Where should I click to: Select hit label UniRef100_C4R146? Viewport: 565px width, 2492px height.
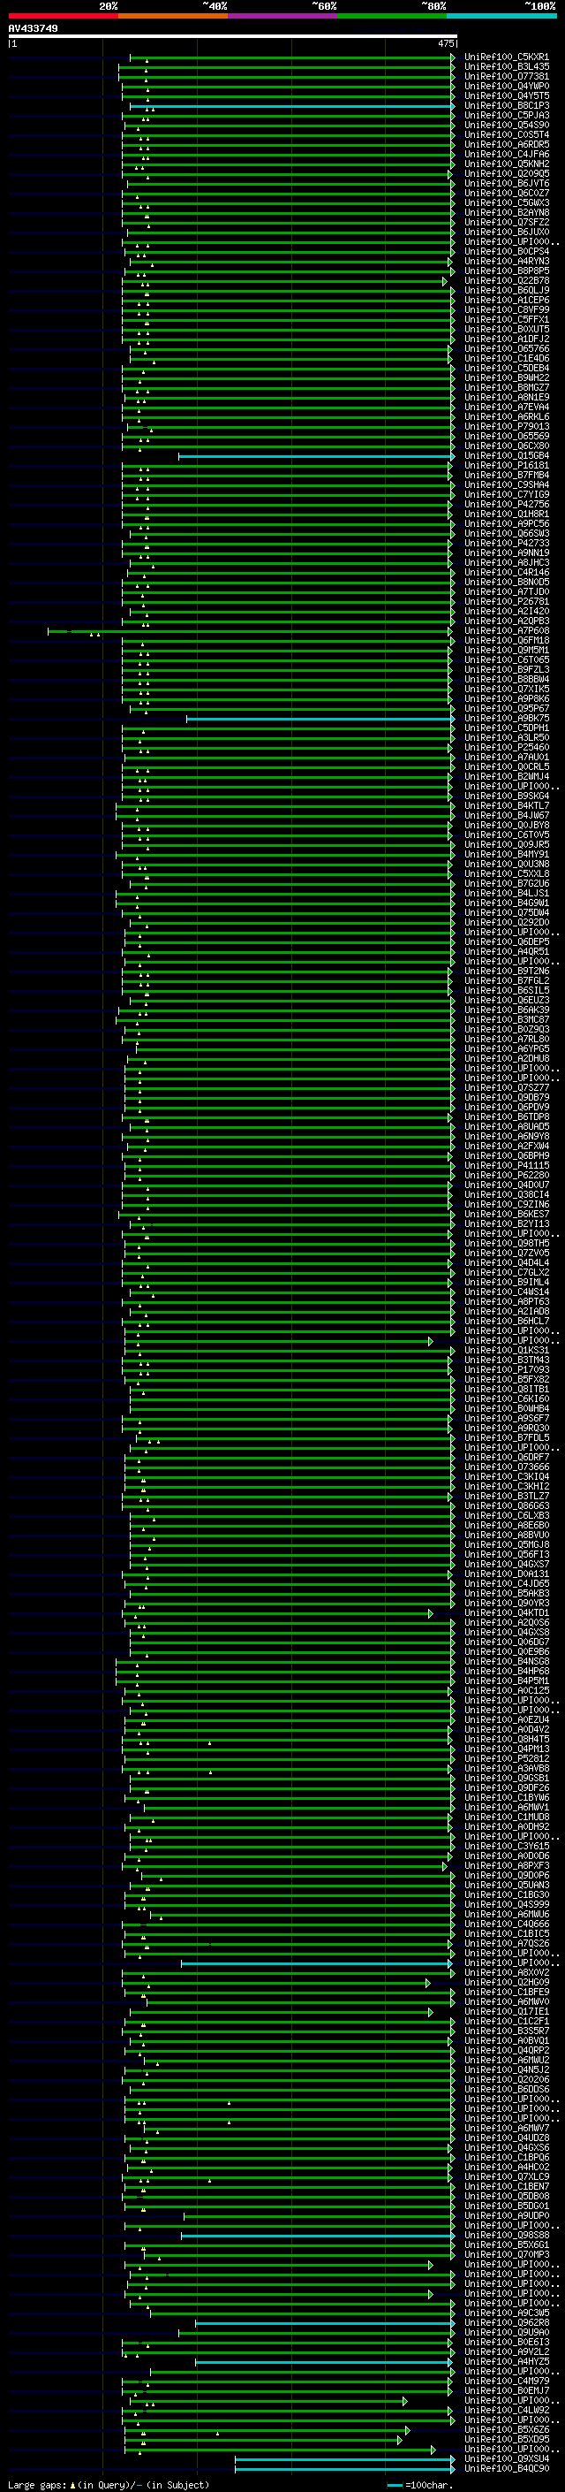coord(506,573)
